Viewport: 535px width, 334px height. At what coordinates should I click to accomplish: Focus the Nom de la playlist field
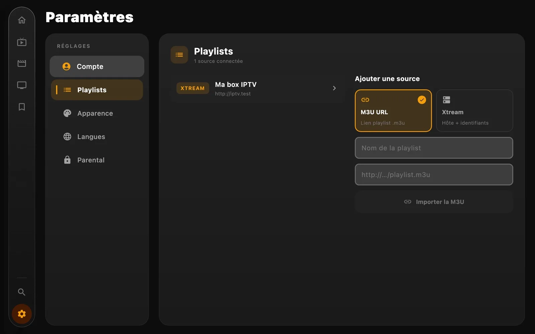pyautogui.click(x=434, y=148)
